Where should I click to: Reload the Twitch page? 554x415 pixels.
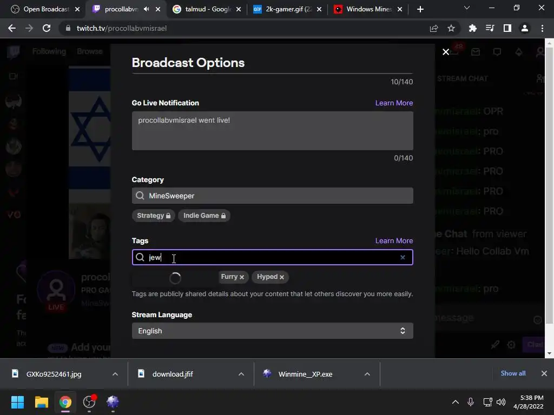coord(47,28)
